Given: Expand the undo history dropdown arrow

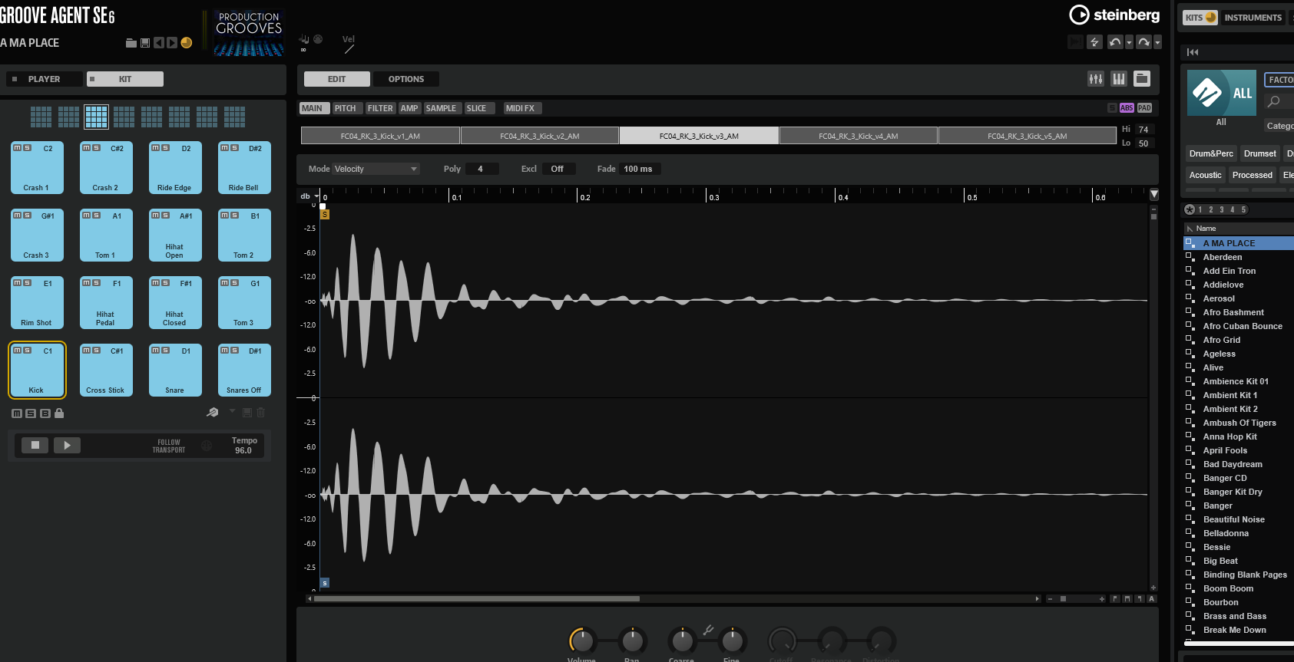Looking at the screenshot, I should [x=1129, y=42].
